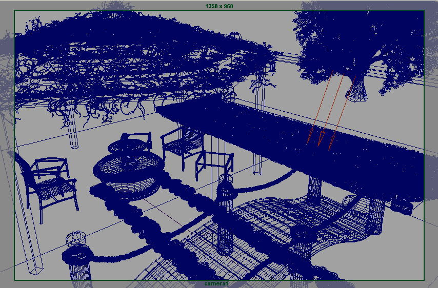This screenshot has width=438, height=288.
Task: Select the curved wooden bench wireframe
Action: click(x=305, y=223)
